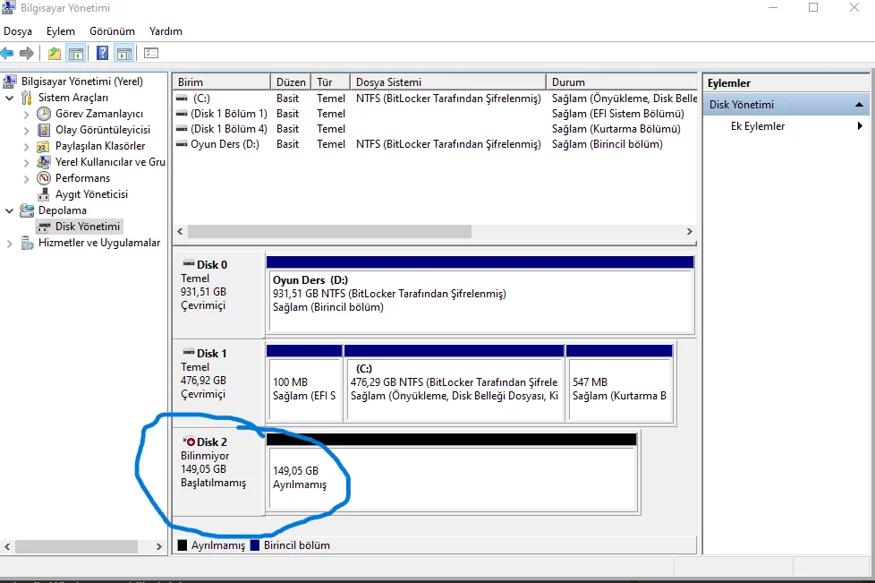Expand the Paylaşılan Klasörler node
Screen dimensions: 875x583
point(26,147)
